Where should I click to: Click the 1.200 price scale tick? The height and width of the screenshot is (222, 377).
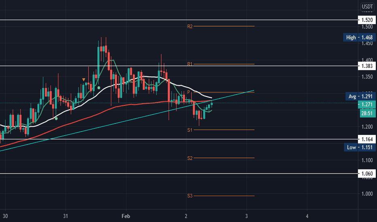point(367,127)
